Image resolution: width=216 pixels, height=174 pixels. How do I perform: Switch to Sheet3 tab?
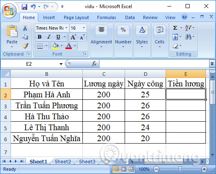87,161
